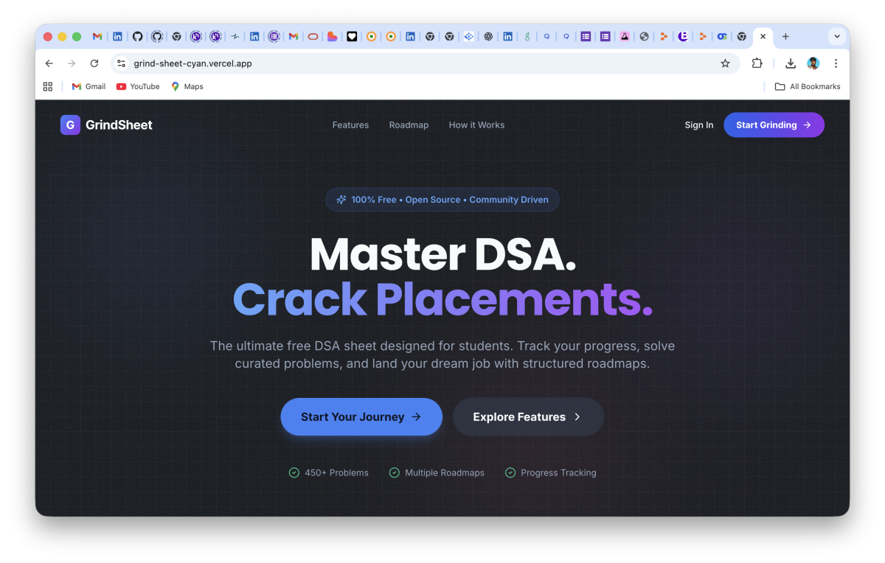Click the site information icon in address bar
The image size is (885, 563).
[122, 63]
